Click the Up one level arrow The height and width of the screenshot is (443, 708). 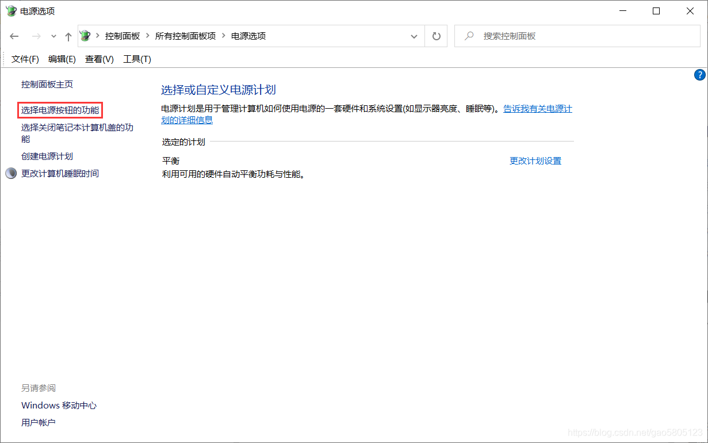[67, 36]
